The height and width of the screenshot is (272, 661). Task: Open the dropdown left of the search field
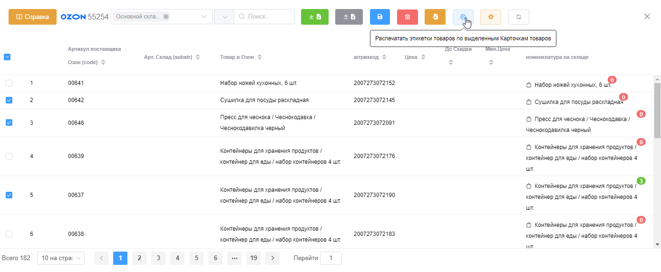point(224,17)
